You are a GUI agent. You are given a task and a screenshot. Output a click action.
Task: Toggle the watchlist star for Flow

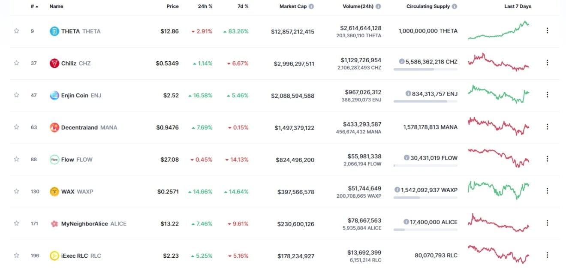pyautogui.click(x=16, y=159)
